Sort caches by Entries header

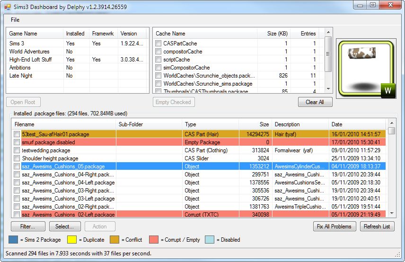pyautogui.click(x=305, y=34)
